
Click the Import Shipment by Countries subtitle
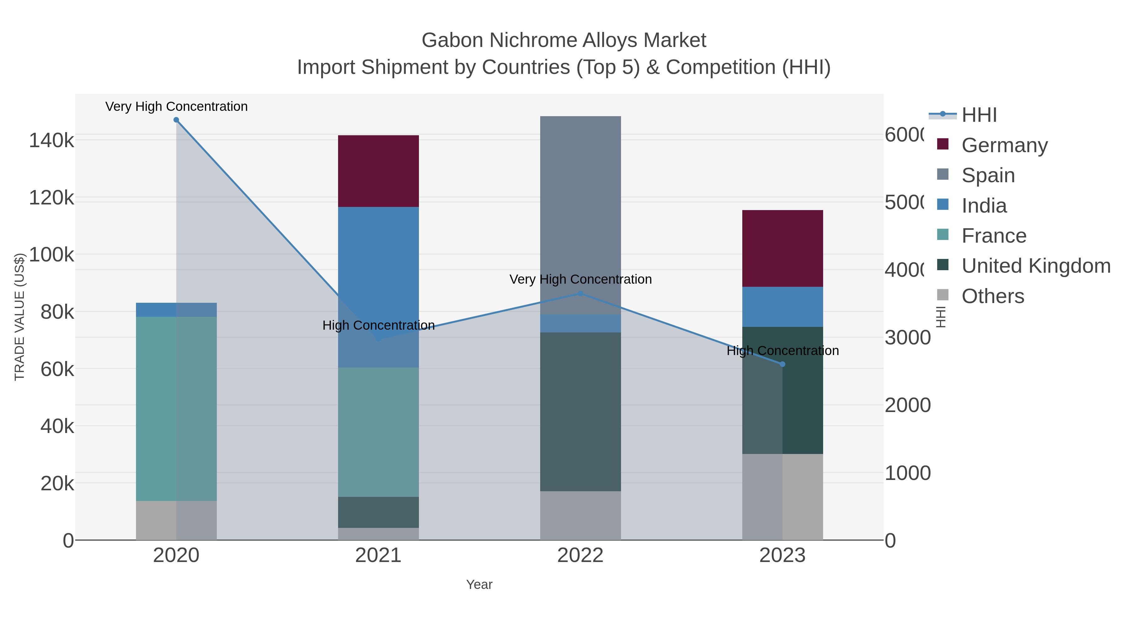tap(564, 67)
